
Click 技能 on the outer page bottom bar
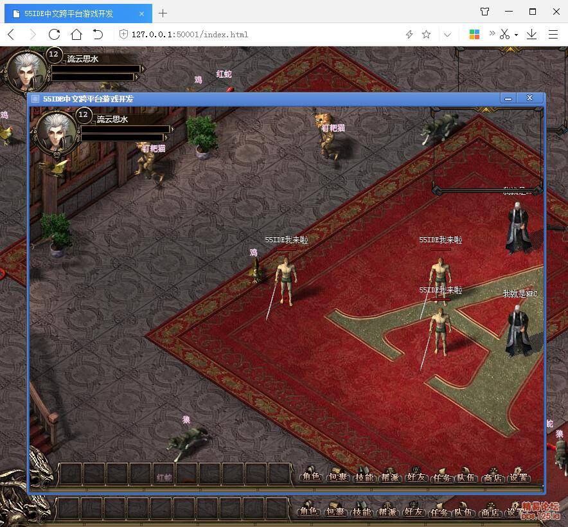(361, 511)
